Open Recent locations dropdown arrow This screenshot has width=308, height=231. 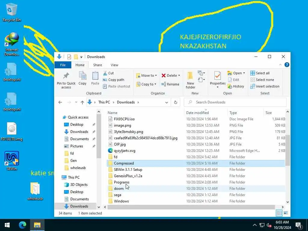pyautogui.click(x=76, y=102)
